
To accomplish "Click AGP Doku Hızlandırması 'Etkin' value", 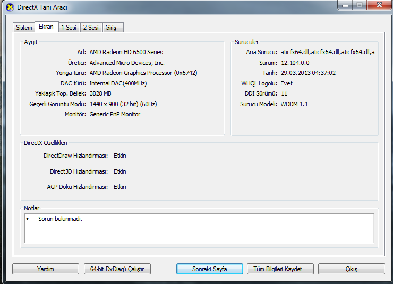I will click(x=120, y=187).
